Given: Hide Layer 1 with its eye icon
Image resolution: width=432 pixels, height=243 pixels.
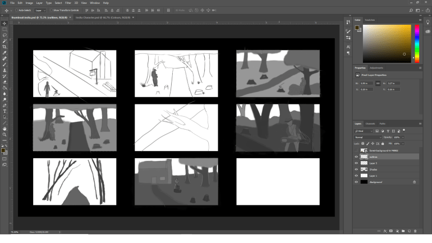Looking at the screenshot, I should [356, 176].
